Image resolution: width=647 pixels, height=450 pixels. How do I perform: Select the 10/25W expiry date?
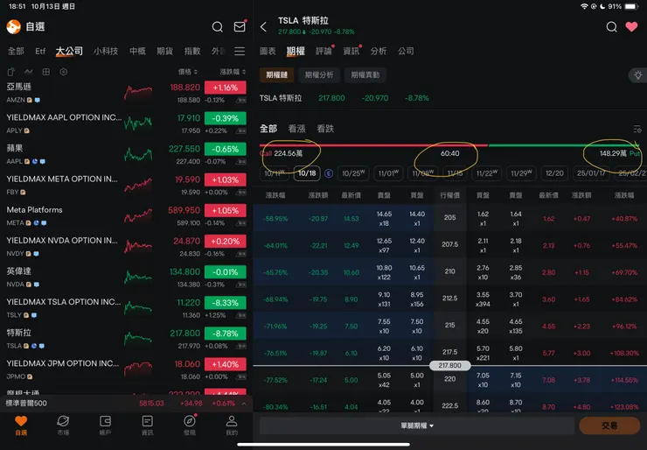click(353, 173)
